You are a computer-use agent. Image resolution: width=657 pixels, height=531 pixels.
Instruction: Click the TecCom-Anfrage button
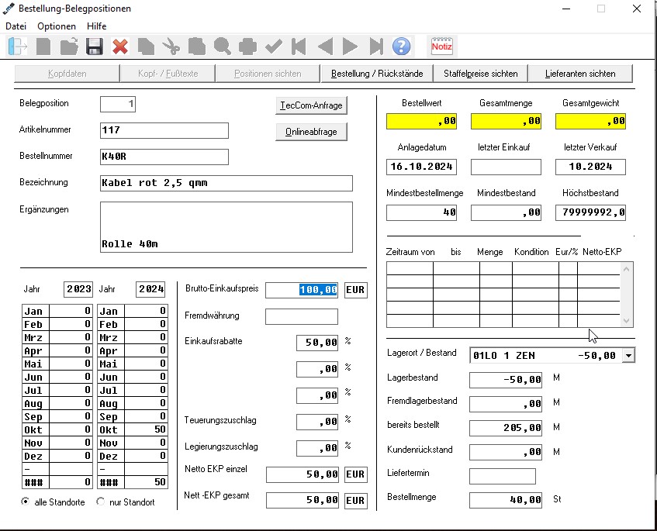(x=311, y=105)
